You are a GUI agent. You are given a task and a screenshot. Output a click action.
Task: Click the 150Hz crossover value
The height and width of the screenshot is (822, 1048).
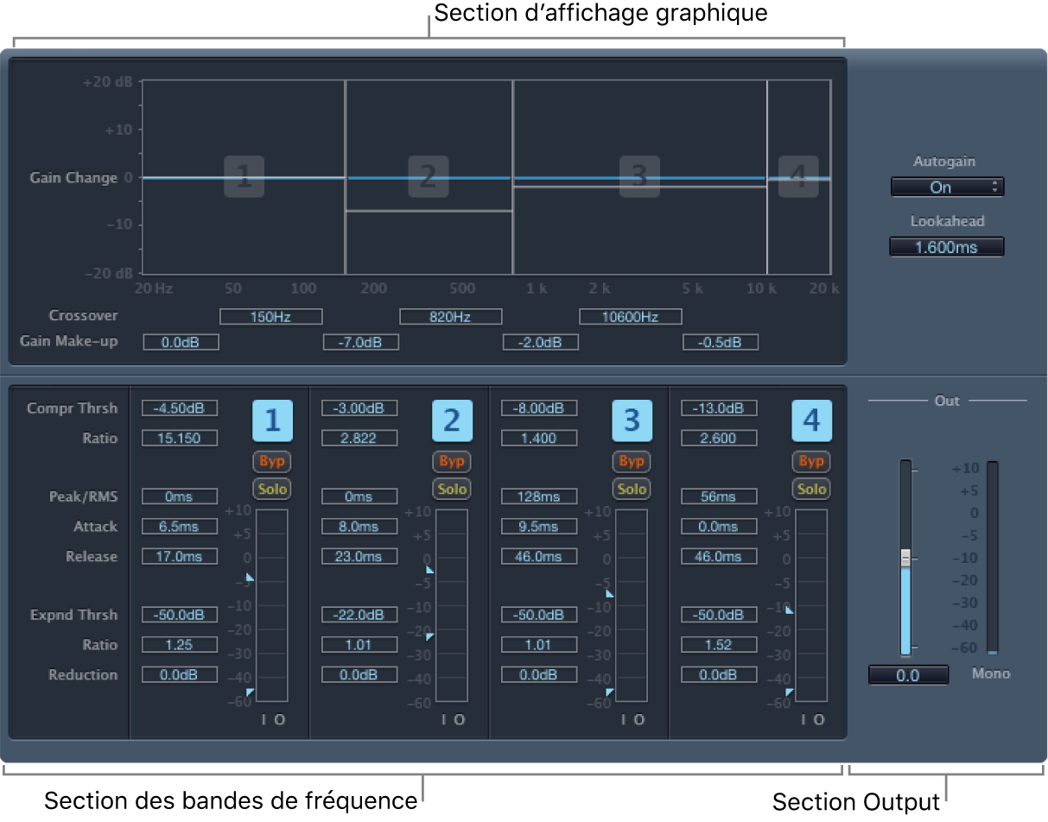[x=270, y=316]
